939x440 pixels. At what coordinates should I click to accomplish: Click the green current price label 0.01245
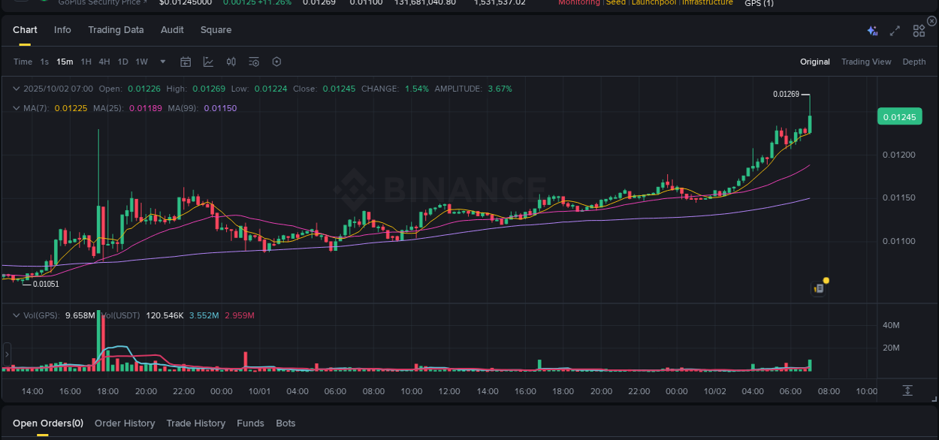899,116
